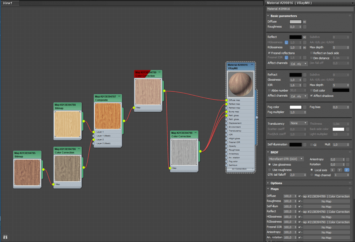Click the M map button beside Reflect
This screenshot has height=242, width=355.
pyautogui.click(x=304, y=37)
